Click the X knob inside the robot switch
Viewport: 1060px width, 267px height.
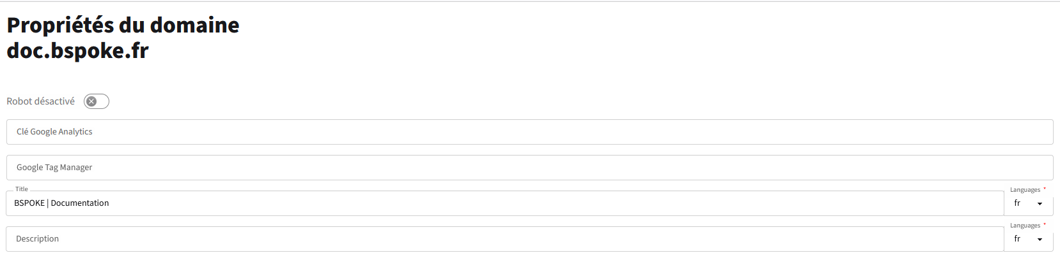pyautogui.click(x=91, y=101)
